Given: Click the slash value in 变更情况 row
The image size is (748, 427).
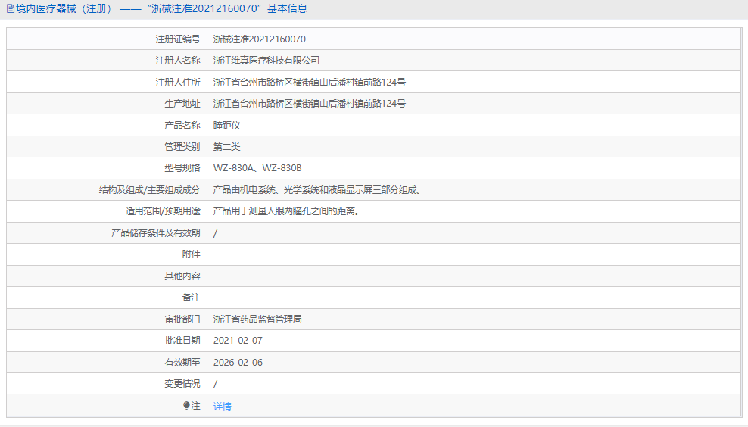Looking at the screenshot, I should (215, 384).
